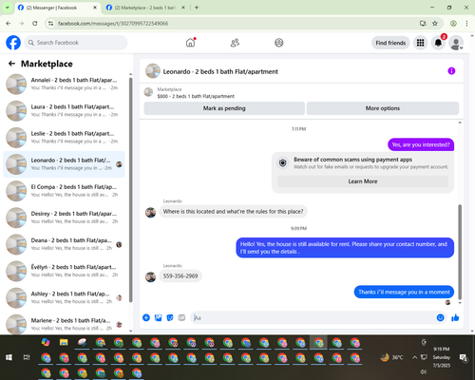Open Marlene conversation in list
This screenshot has height=380, width=475.
point(64,324)
